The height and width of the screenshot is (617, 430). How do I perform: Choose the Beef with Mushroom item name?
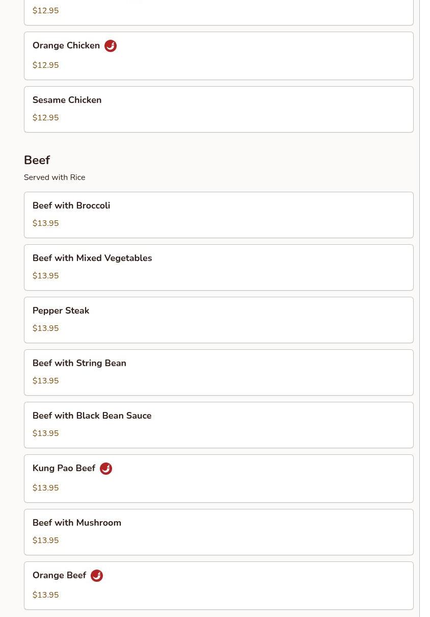coord(76,523)
